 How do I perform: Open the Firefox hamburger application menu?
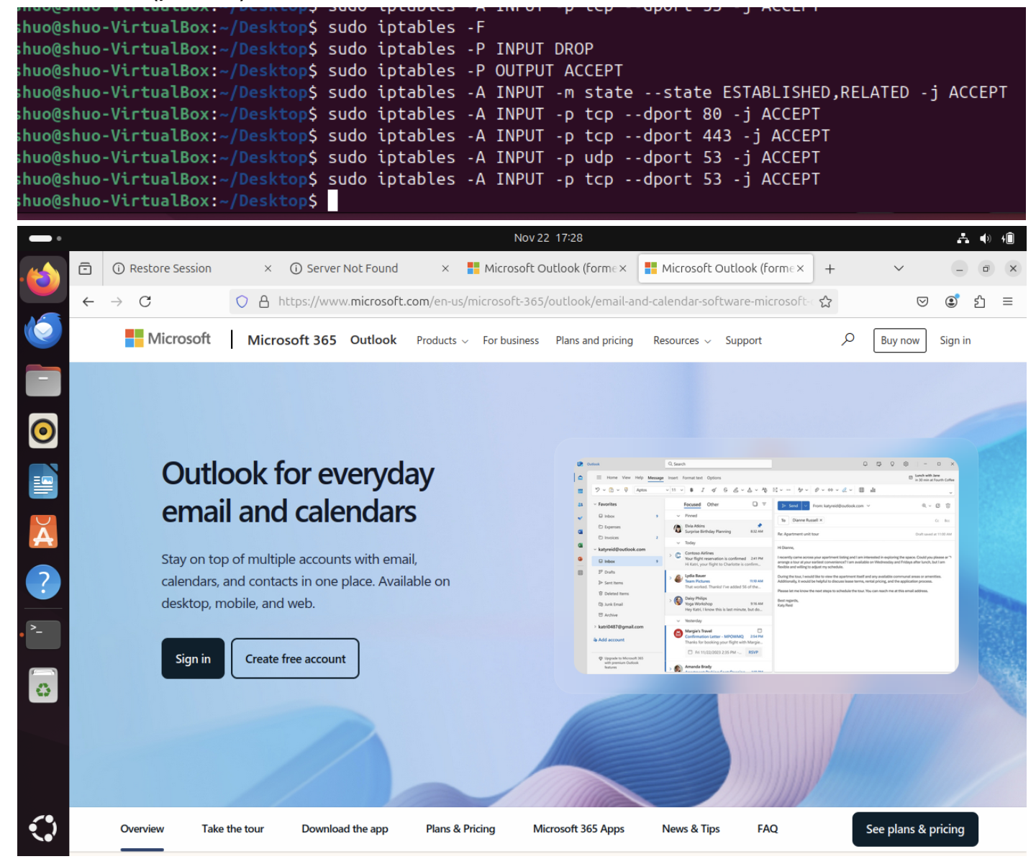click(1007, 301)
